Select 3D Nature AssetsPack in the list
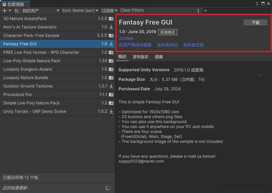Viewport: 272px width, 193px height. point(57,19)
